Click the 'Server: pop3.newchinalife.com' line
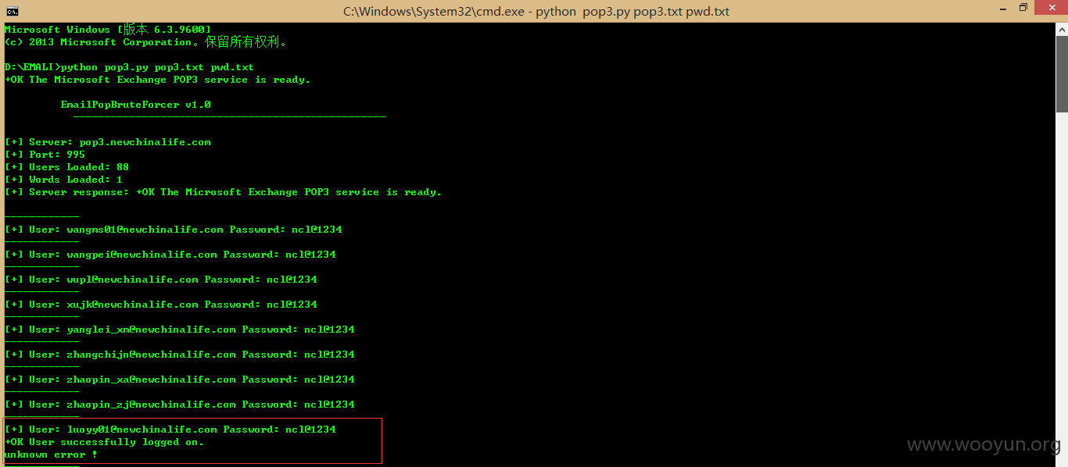This screenshot has height=467, width=1068. tap(108, 142)
